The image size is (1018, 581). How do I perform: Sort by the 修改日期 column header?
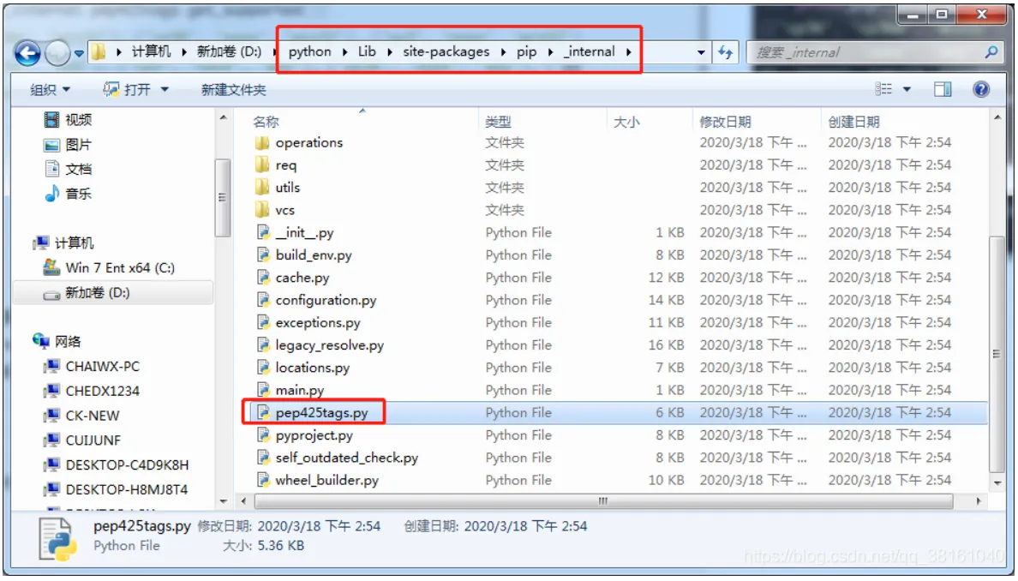tap(725, 122)
